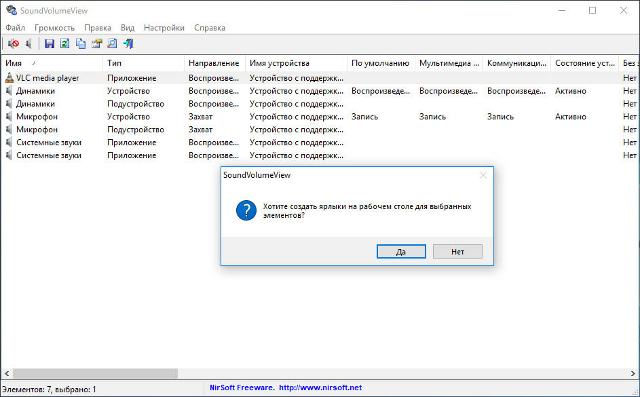Screen dimensions: 640x397
Task: Click the VLC cone icon in the first row
Action: [10, 77]
